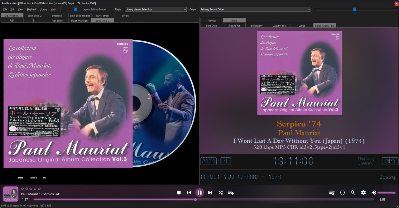
Task: Skip to the next track
Action: tap(210, 192)
